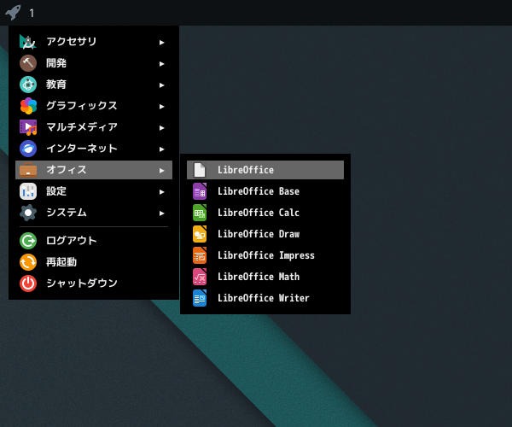The height and width of the screenshot is (427, 512).
Task: Click the green logout arrow icon
Action: click(28, 241)
